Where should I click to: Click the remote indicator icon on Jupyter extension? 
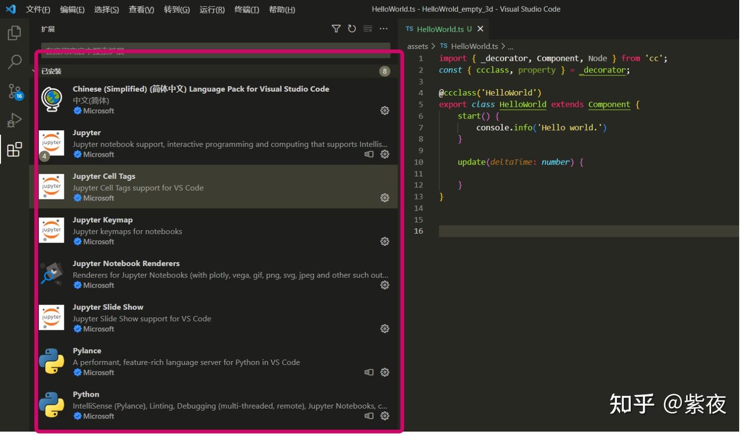369,154
